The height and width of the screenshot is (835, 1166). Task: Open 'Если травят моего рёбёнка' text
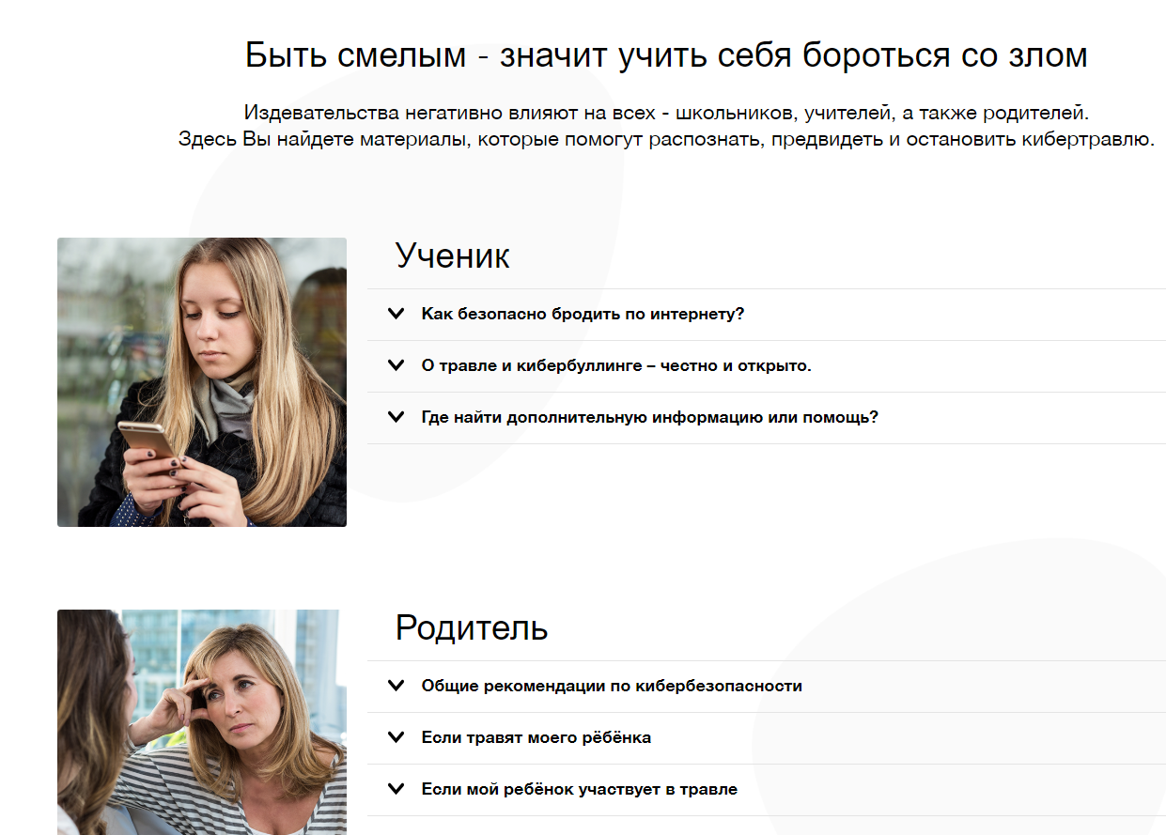[536, 737]
